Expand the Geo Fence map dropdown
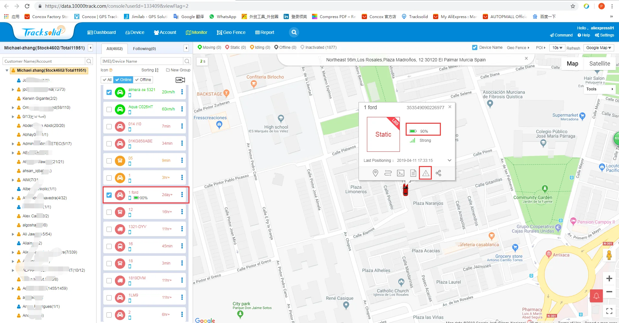This screenshot has width=619, height=323. tap(518, 48)
